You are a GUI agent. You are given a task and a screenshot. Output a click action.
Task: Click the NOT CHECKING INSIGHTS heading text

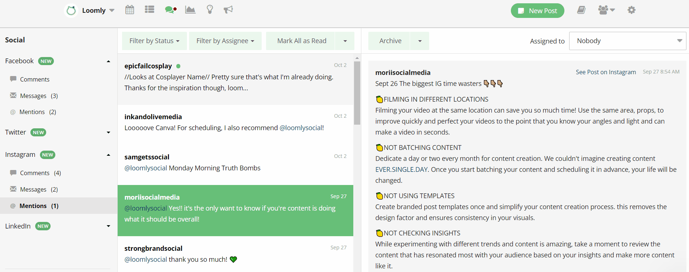422,233
